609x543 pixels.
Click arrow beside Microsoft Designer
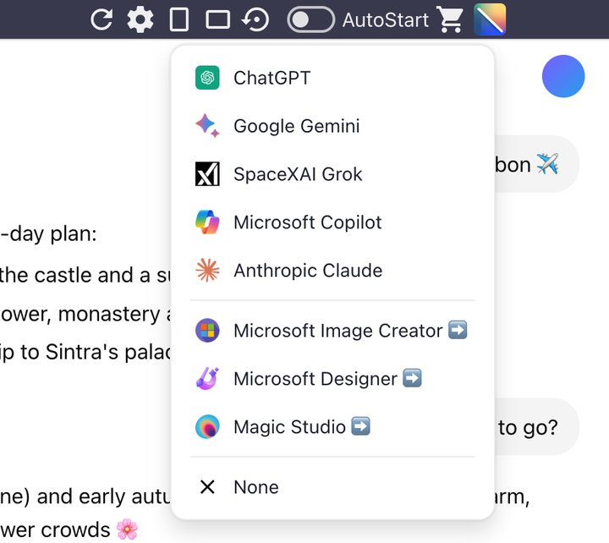click(x=412, y=378)
